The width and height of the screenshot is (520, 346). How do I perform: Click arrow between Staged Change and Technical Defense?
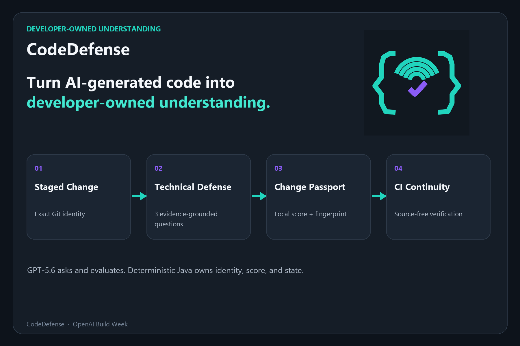tap(139, 196)
